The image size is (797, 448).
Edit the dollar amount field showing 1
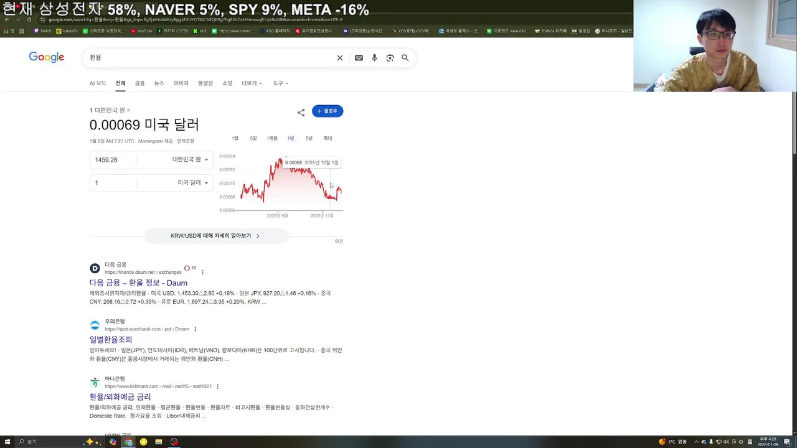(112, 183)
